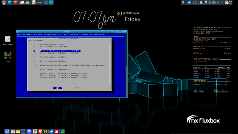Image resolution: width=238 pixels, height=134 pixels.
Task: Open Spotify from the bottom dock
Action: coord(62,132)
